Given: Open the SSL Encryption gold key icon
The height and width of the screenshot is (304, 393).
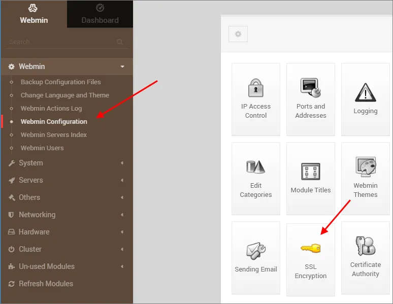Looking at the screenshot, I should (x=311, y=248).
